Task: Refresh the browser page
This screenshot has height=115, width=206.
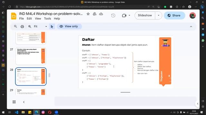Action: pos(10,7)
